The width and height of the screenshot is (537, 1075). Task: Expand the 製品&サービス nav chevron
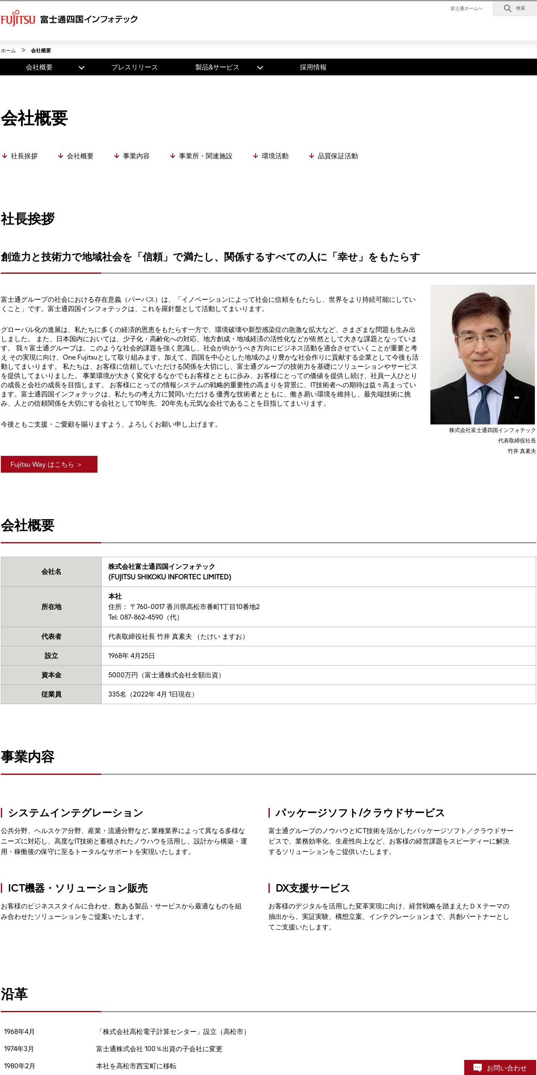(x=260, y=67)
